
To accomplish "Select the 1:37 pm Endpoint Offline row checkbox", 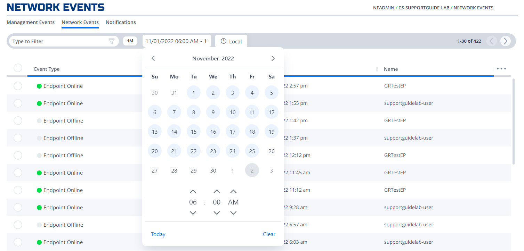I will 18,138.
